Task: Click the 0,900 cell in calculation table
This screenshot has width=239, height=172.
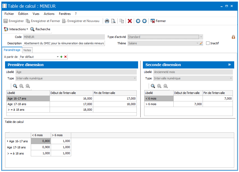Action: (41, 147)
